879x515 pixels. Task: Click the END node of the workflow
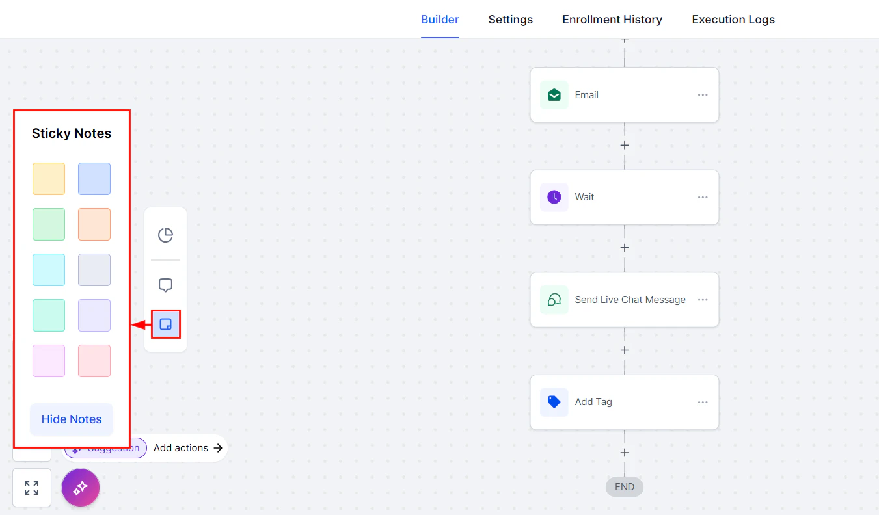[x=624, y=486]
